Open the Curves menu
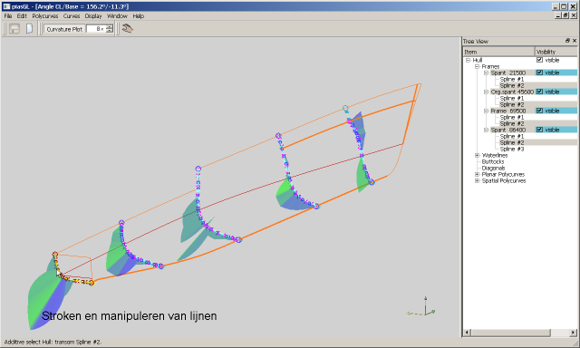 (72, 16)
